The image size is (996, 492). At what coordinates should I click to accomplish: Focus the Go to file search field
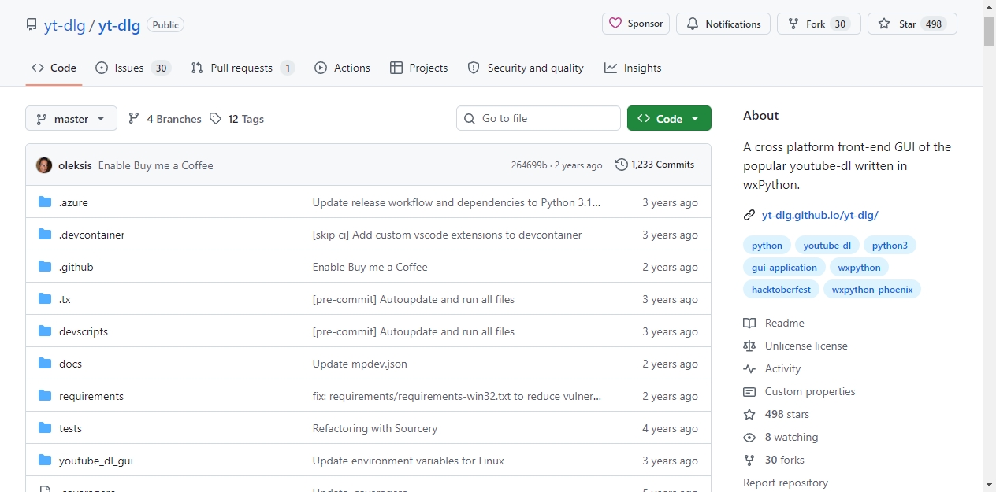pos(538,118)
